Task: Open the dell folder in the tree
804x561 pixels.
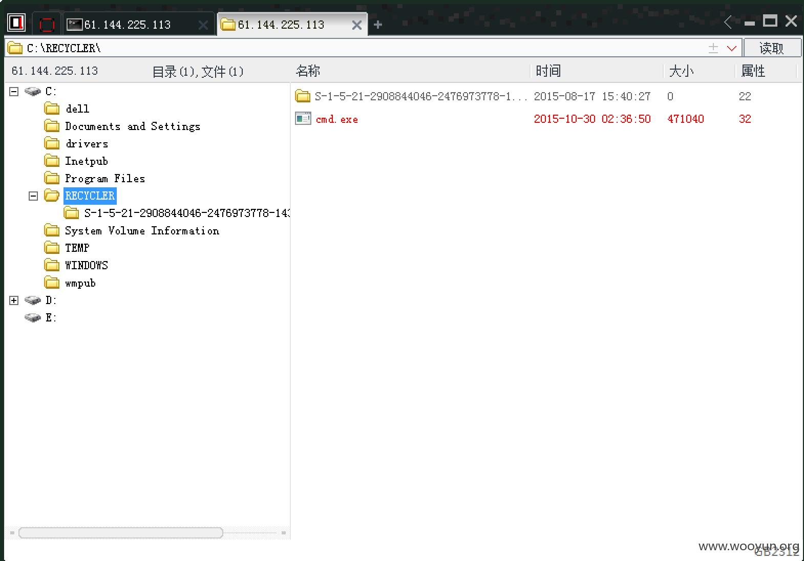Action: coord(77,109)
